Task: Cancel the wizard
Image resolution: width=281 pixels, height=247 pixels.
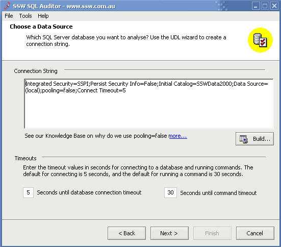Action: click(x=255, y=233)
